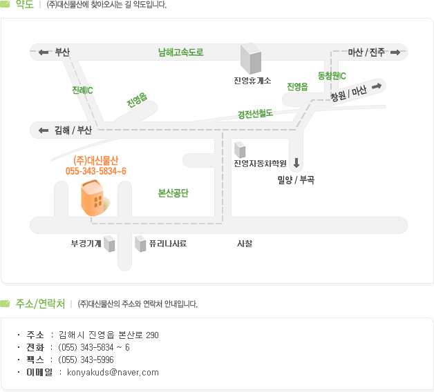Viewport: 434px width, 392px height.
Task: Click the 동창원IC label
Action: [332, 76]
